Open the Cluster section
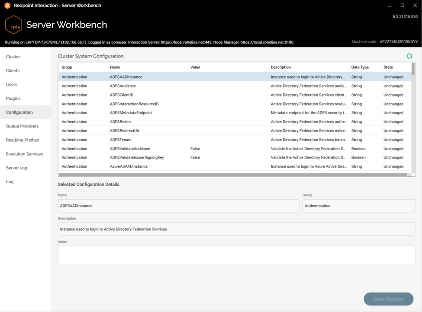 point(13,57)
